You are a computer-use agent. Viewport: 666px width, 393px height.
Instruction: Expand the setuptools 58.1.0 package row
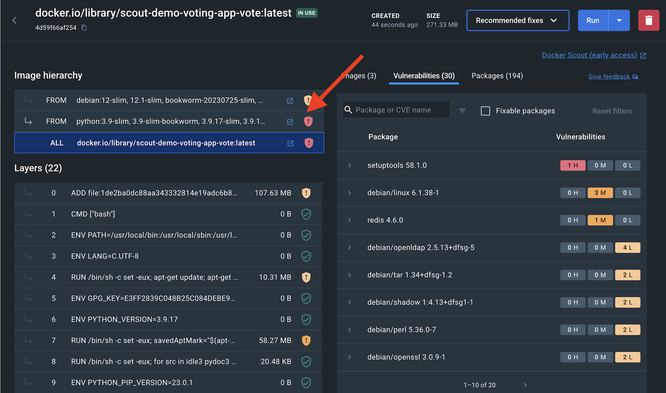pos(349,165)
